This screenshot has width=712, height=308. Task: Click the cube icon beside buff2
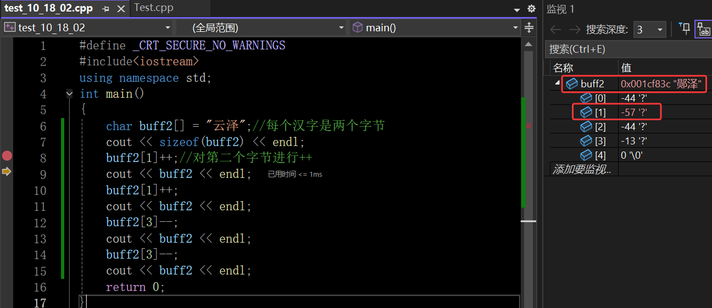572,84
